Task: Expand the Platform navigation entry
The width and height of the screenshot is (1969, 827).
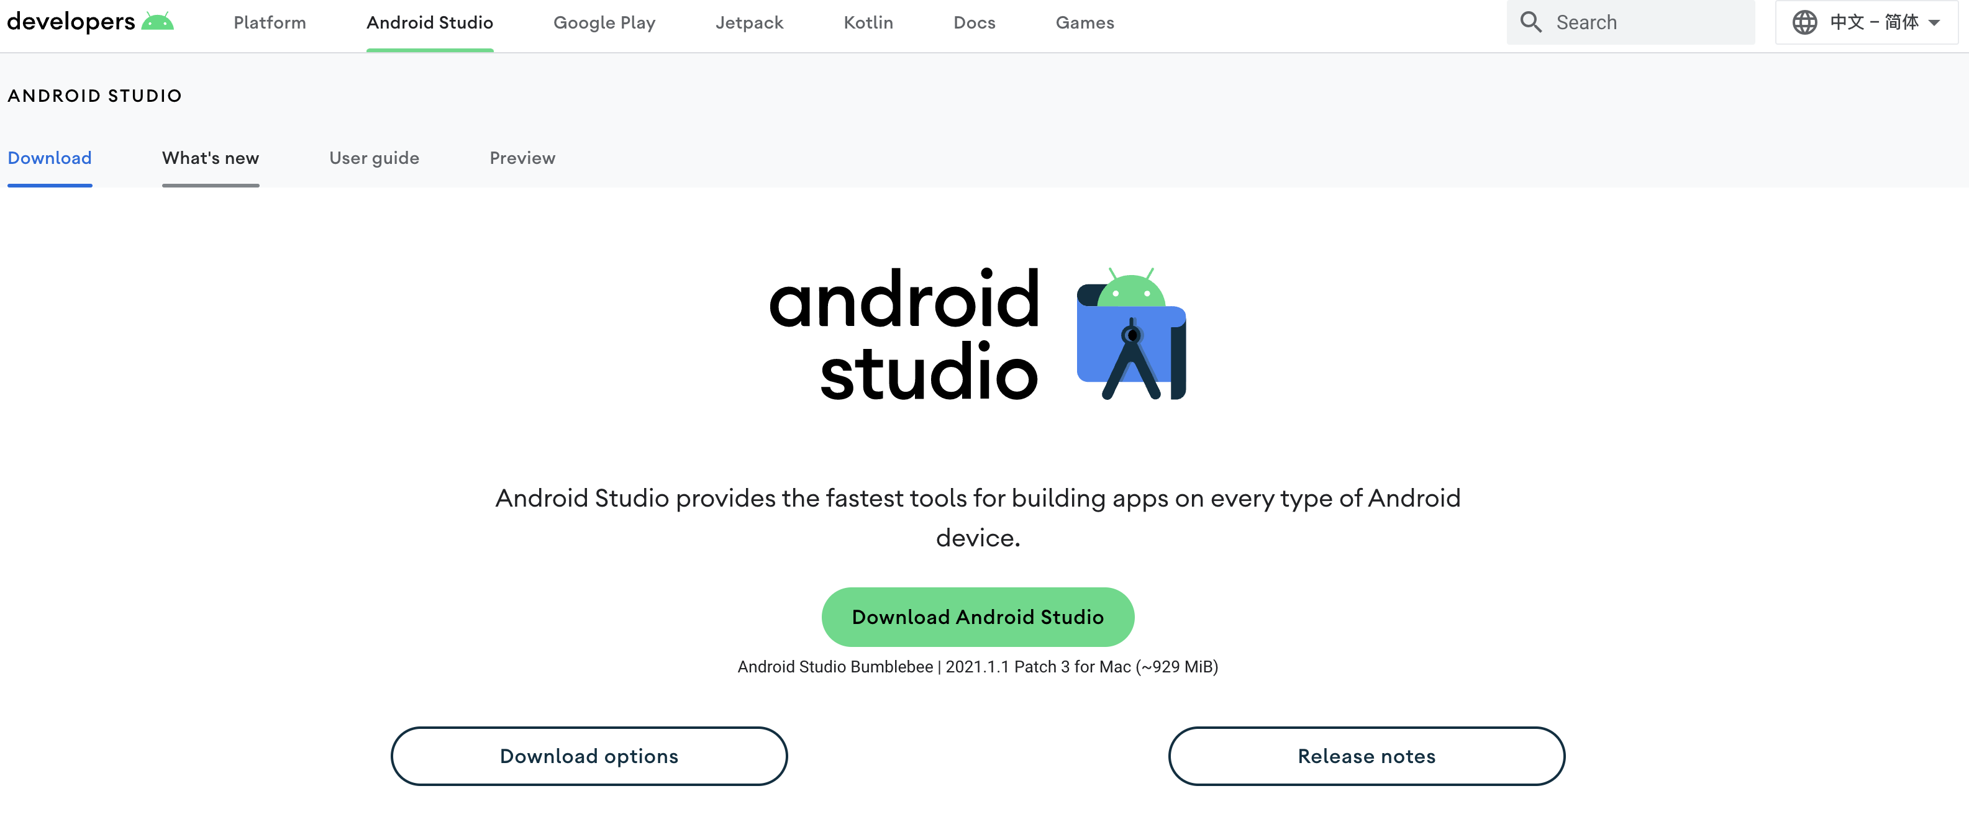Action: pos(269,22)
